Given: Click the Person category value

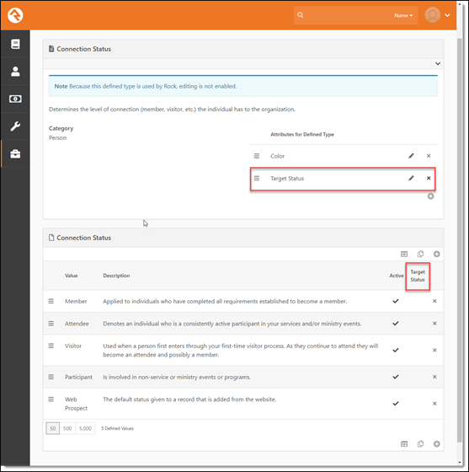Looking at the screenshot, I should 58,138.
